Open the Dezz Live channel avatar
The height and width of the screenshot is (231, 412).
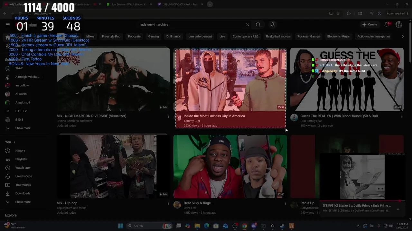pos(177,205)
